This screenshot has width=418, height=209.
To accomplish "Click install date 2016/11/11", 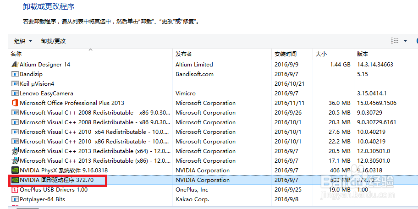I will [289, 103].
